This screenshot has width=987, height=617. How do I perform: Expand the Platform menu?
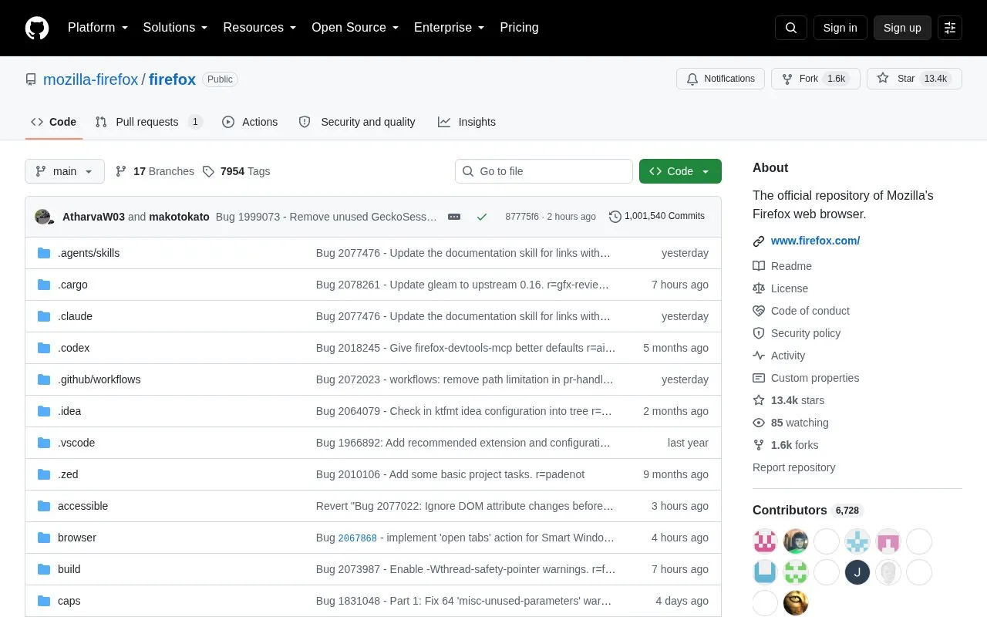(98, 28)
